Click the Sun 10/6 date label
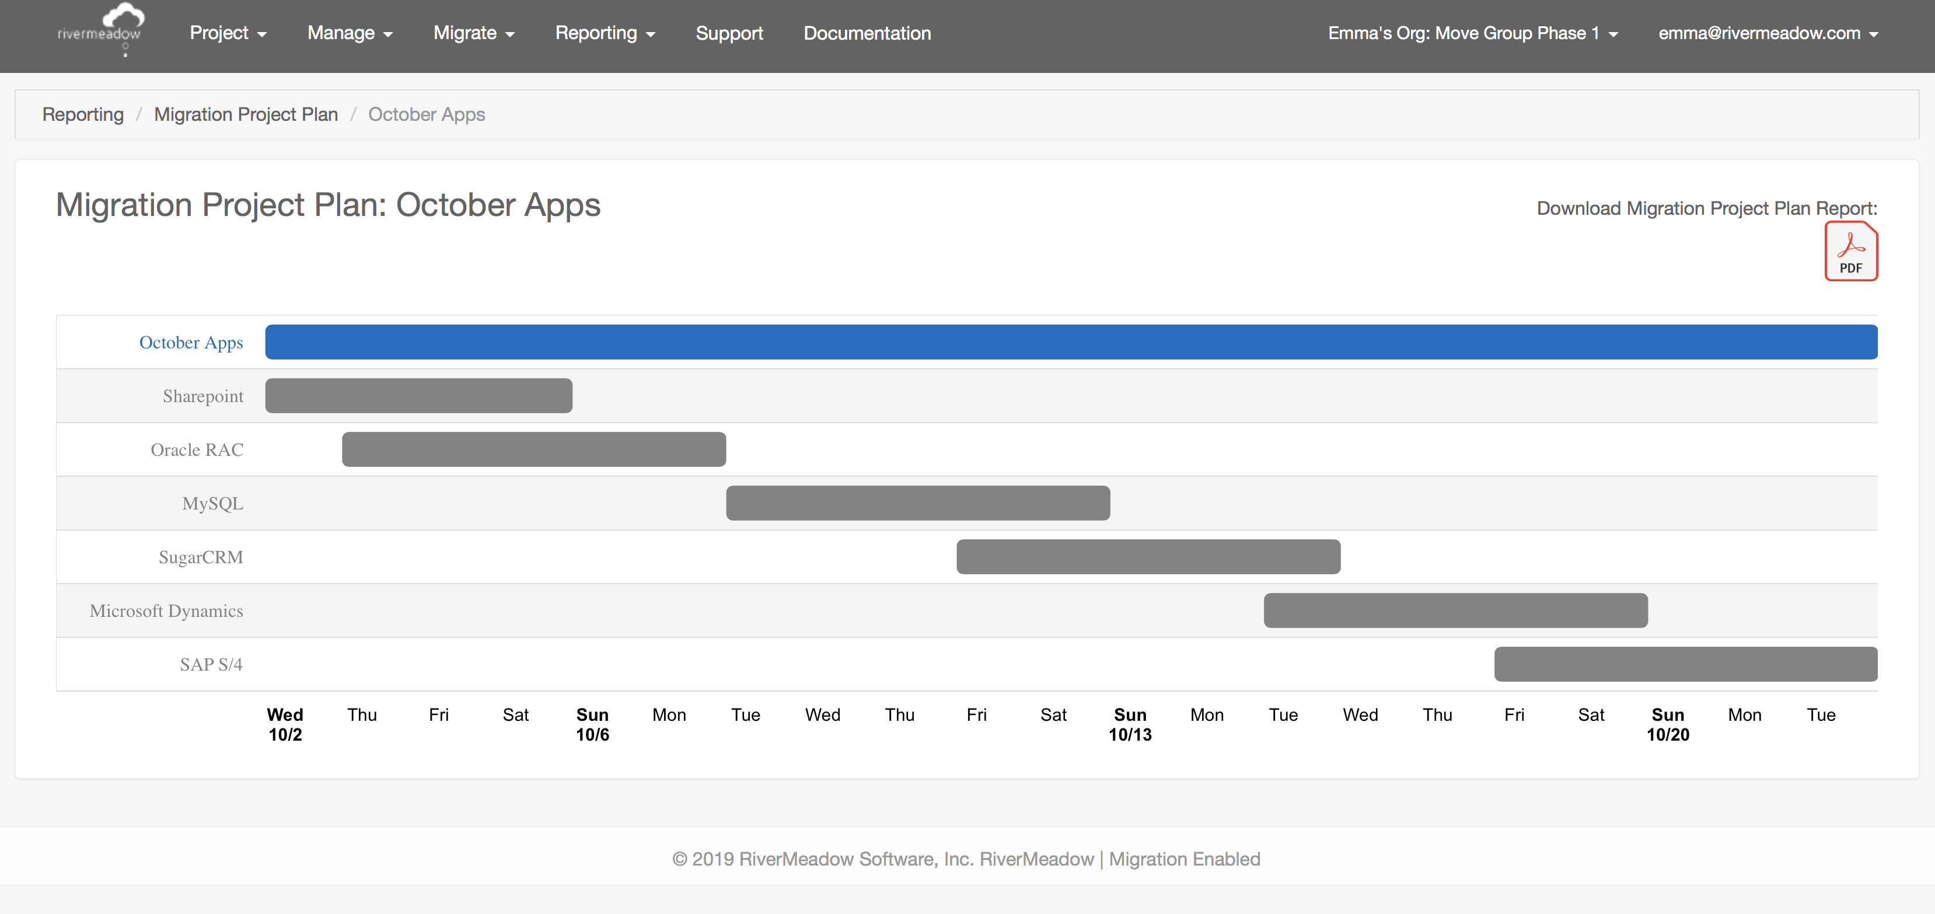The width and height of the screenshot is (1935, 914). [x=592, y=724]
